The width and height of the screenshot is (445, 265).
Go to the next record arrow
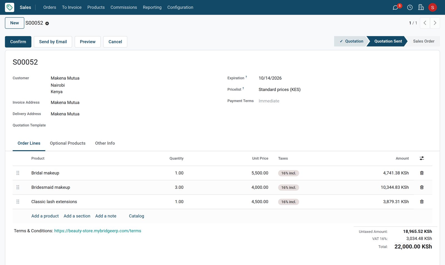(435, 23)
